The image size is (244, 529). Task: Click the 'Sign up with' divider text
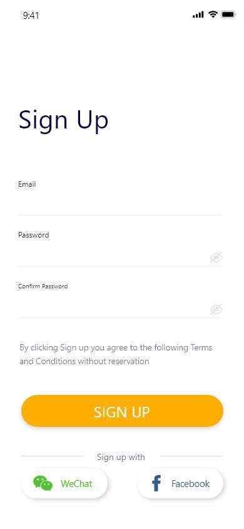click(121, 457)
